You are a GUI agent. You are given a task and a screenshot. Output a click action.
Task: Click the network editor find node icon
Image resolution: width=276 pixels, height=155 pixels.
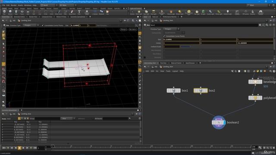270,71
